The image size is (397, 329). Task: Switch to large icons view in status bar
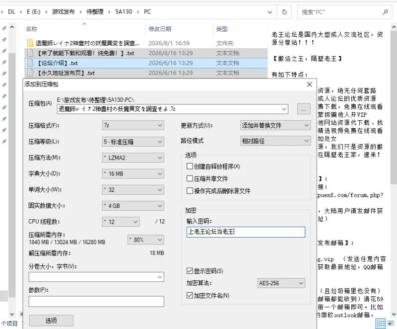point(391,324)
